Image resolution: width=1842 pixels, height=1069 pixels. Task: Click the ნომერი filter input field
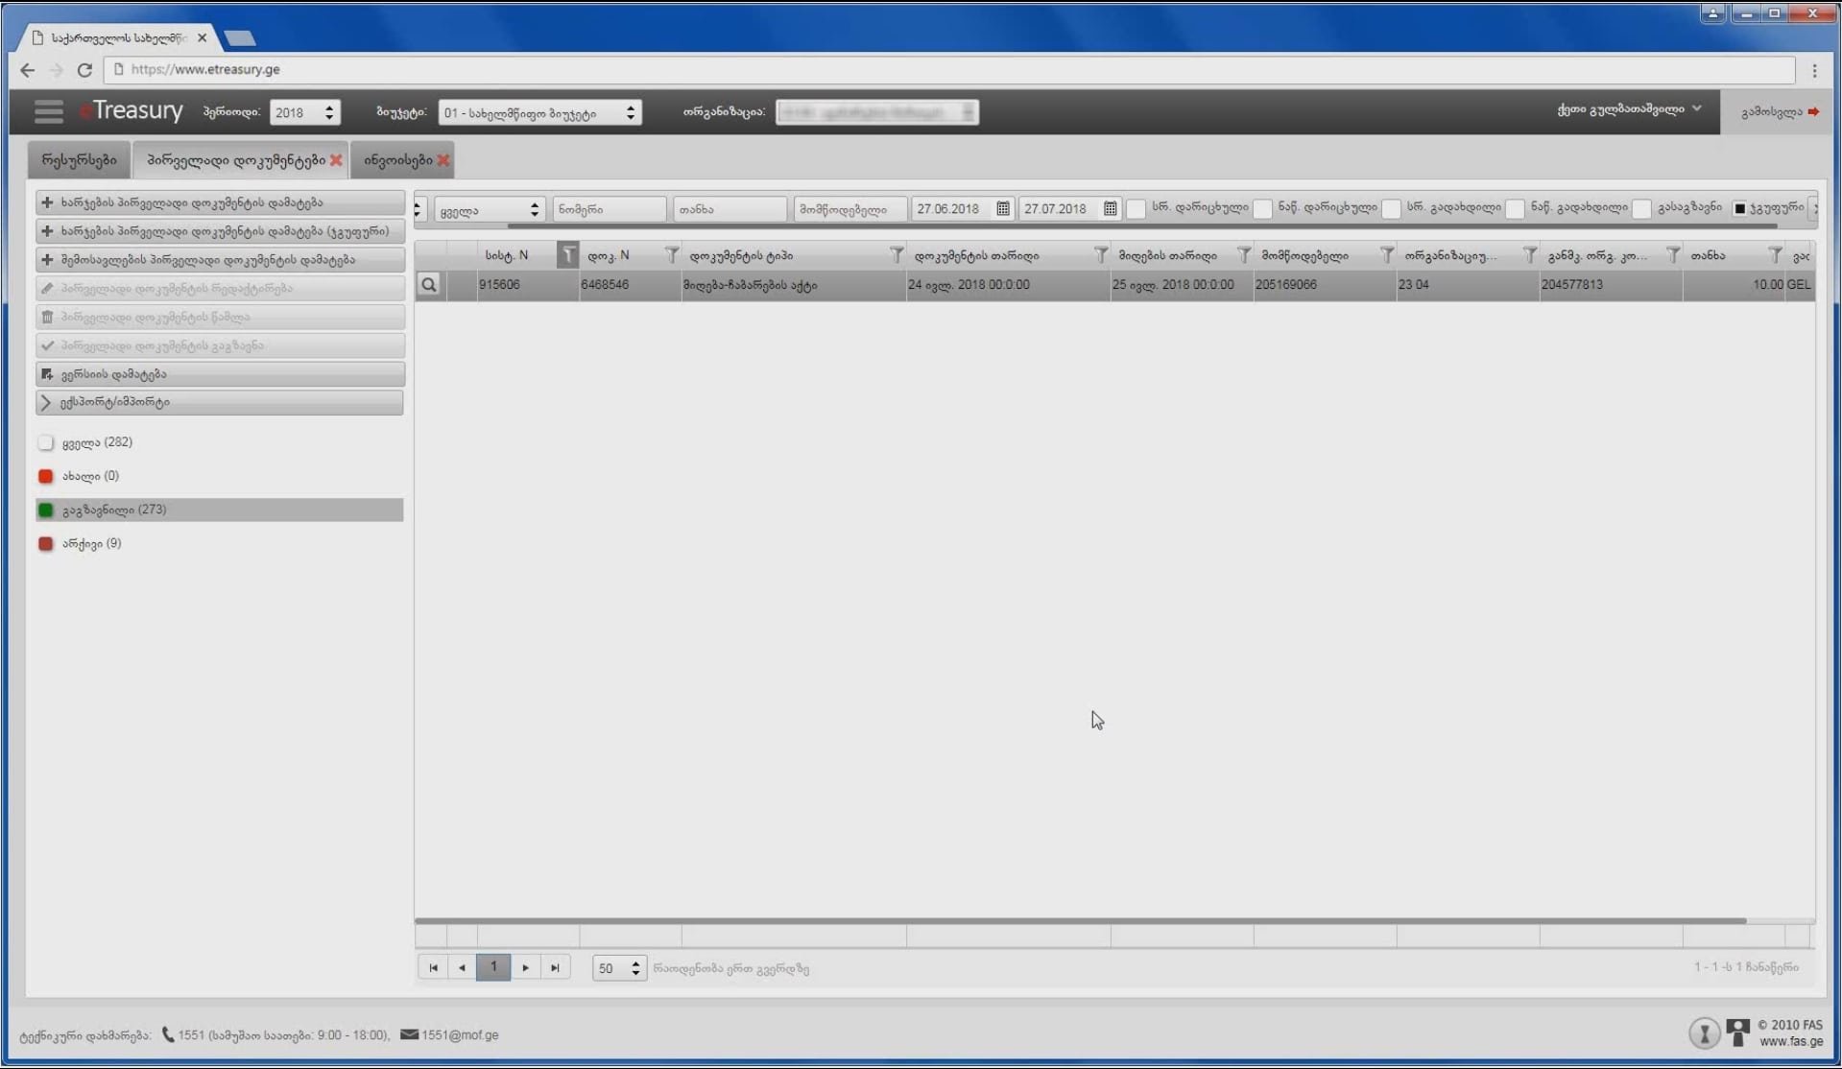[x=609, y=209]
